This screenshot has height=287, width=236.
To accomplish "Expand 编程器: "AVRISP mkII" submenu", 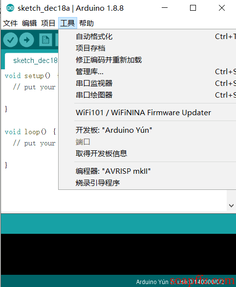I will click(x=147, y=171).
